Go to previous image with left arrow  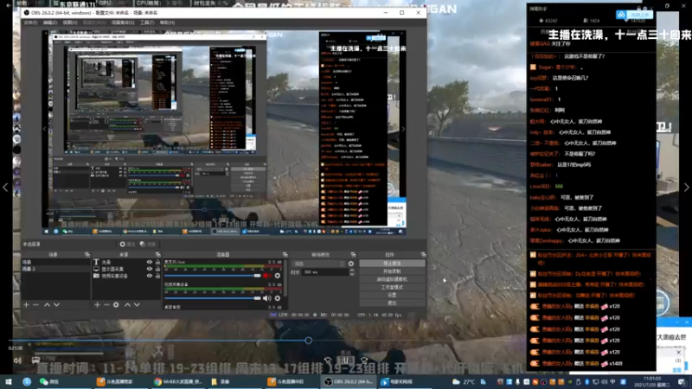[x=5, y=188]
